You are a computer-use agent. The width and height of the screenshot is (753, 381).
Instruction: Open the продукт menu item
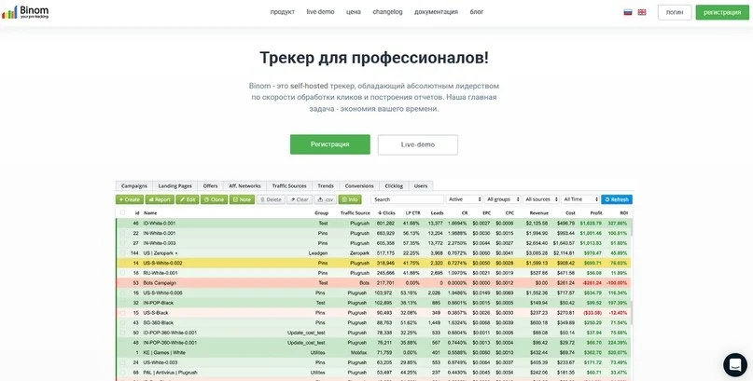pos(283,12)
